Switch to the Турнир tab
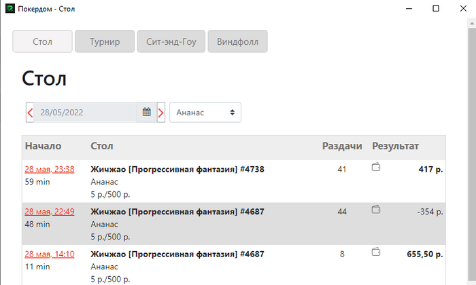 105,41
